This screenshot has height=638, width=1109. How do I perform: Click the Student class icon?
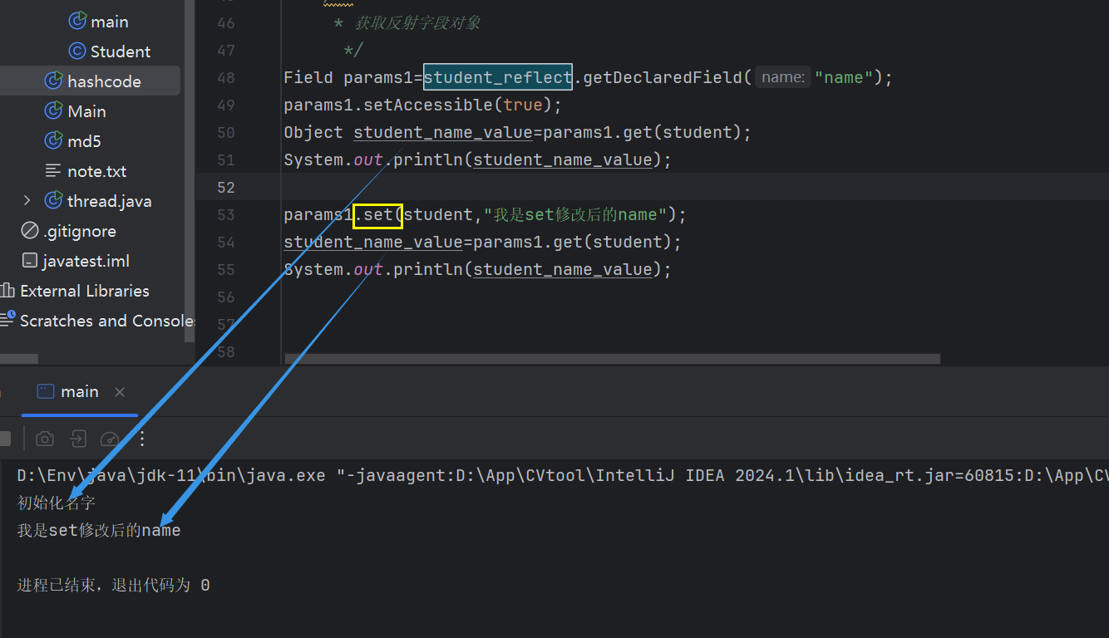77,52
